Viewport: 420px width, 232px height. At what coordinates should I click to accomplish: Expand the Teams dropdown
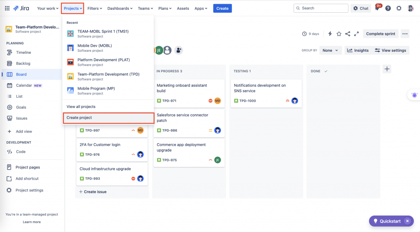click(x=145, y=8)
